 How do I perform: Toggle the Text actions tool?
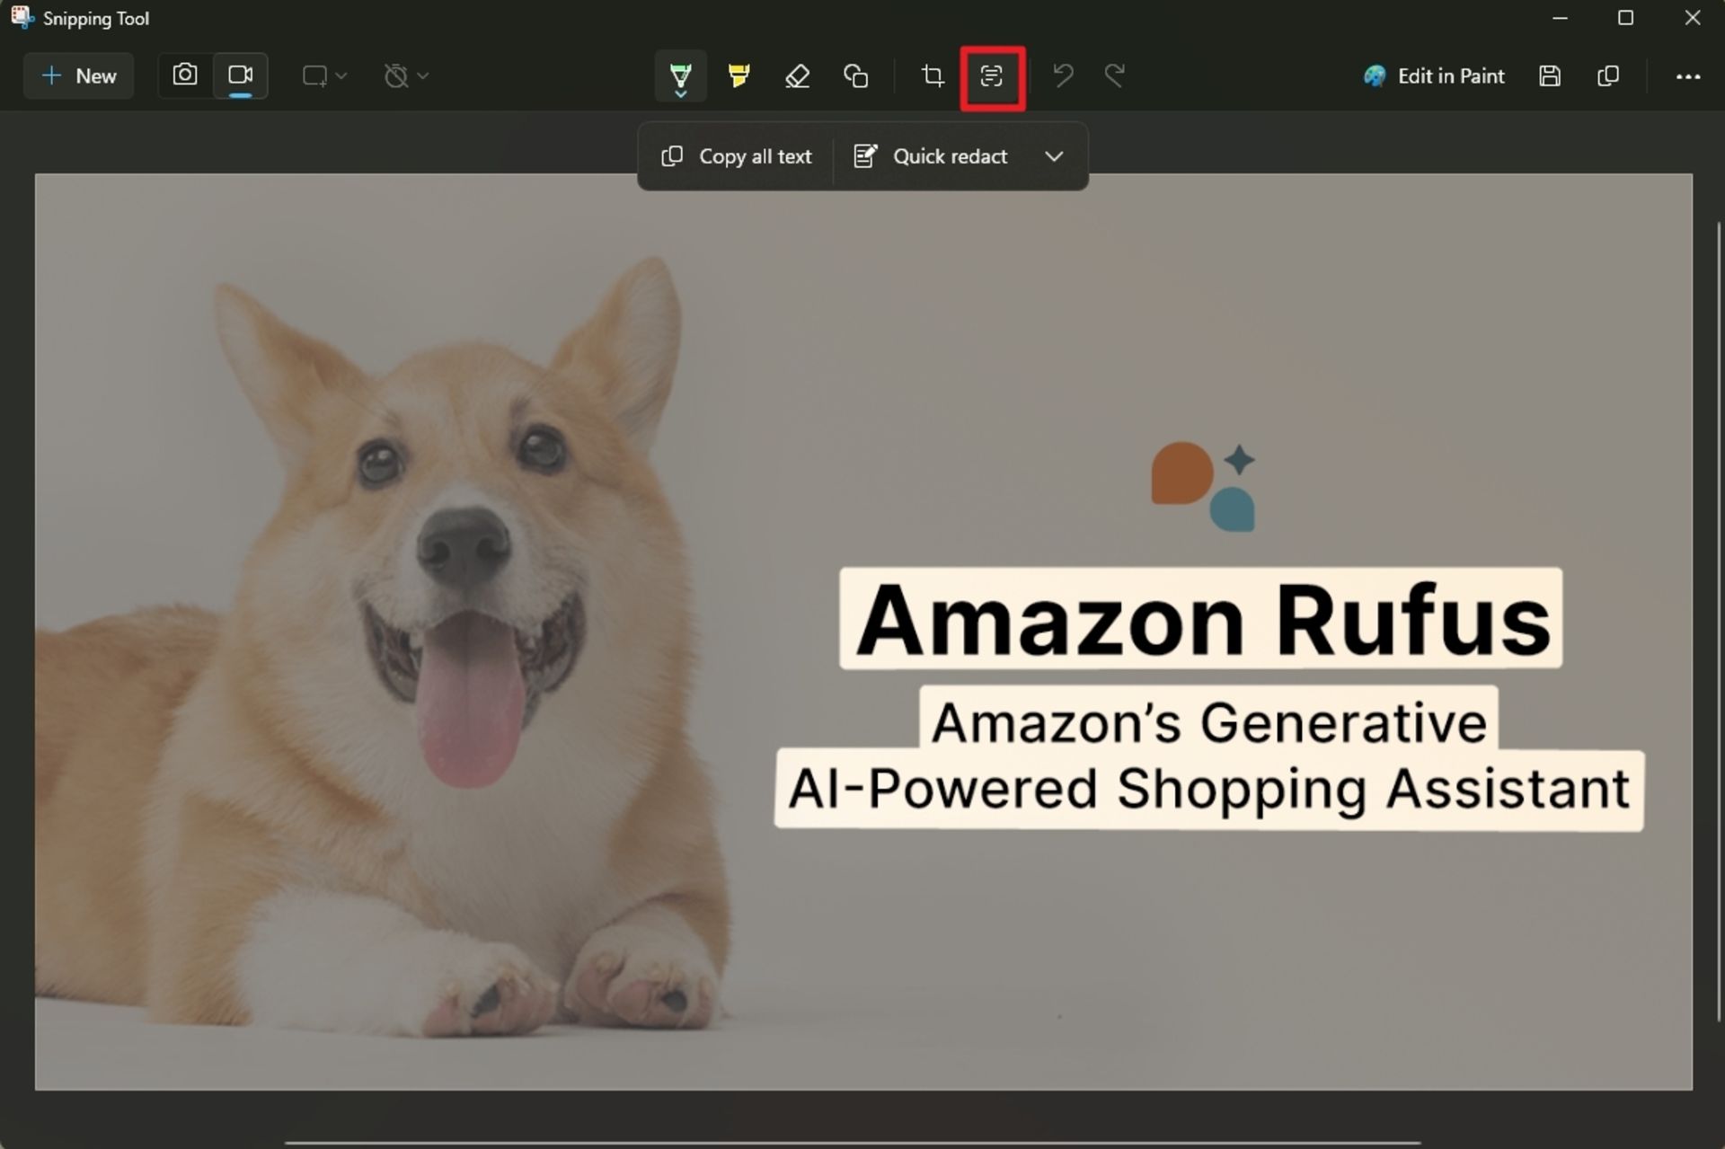(x=992, y=76)
